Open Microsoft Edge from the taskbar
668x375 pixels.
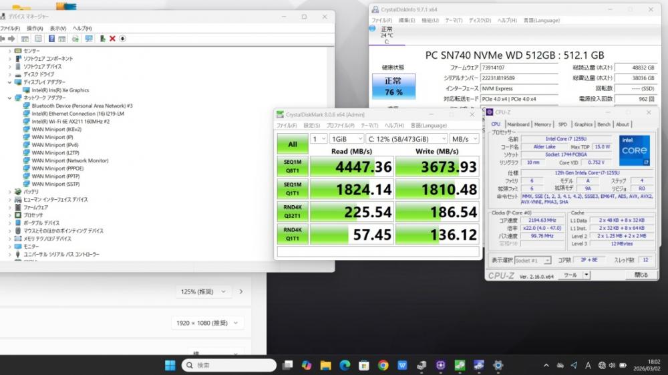click(x=345, y=365)
